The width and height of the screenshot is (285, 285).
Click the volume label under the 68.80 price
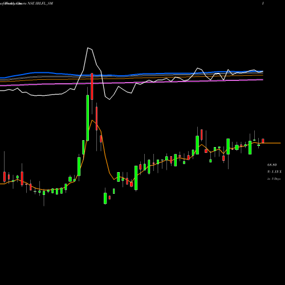click(x=274, y=172)
